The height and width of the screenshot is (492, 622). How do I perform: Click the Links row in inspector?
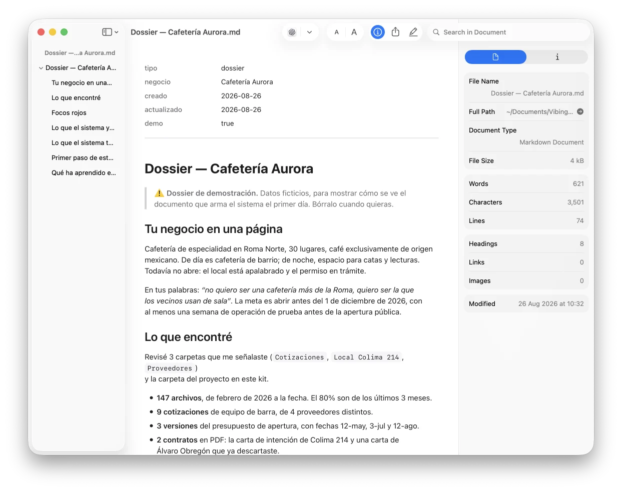526,262
